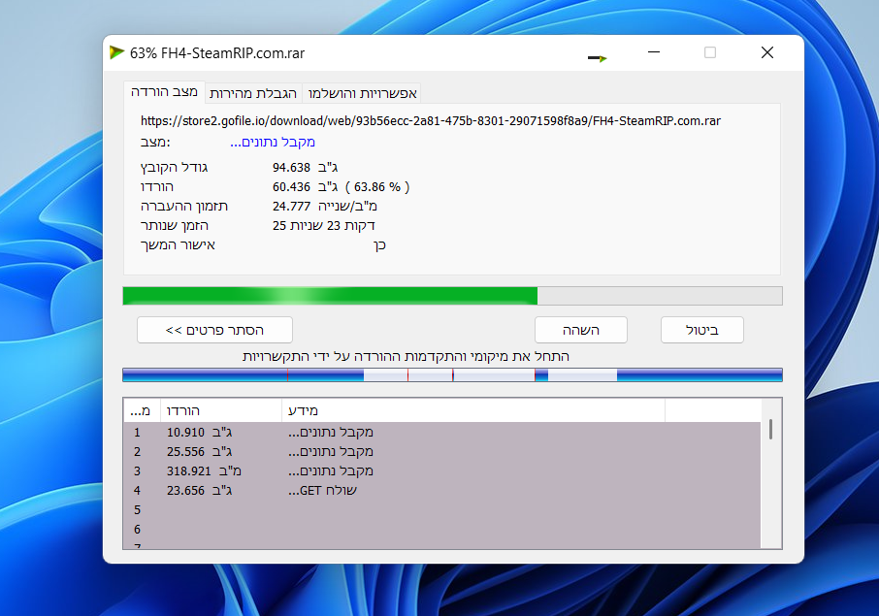
Task: Click the file size value 94.638
Action: coord(291,168)
